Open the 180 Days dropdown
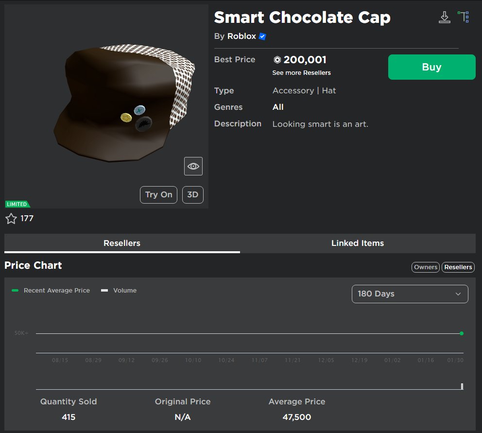This screenshot has height=433, width=482. point(410,294)
